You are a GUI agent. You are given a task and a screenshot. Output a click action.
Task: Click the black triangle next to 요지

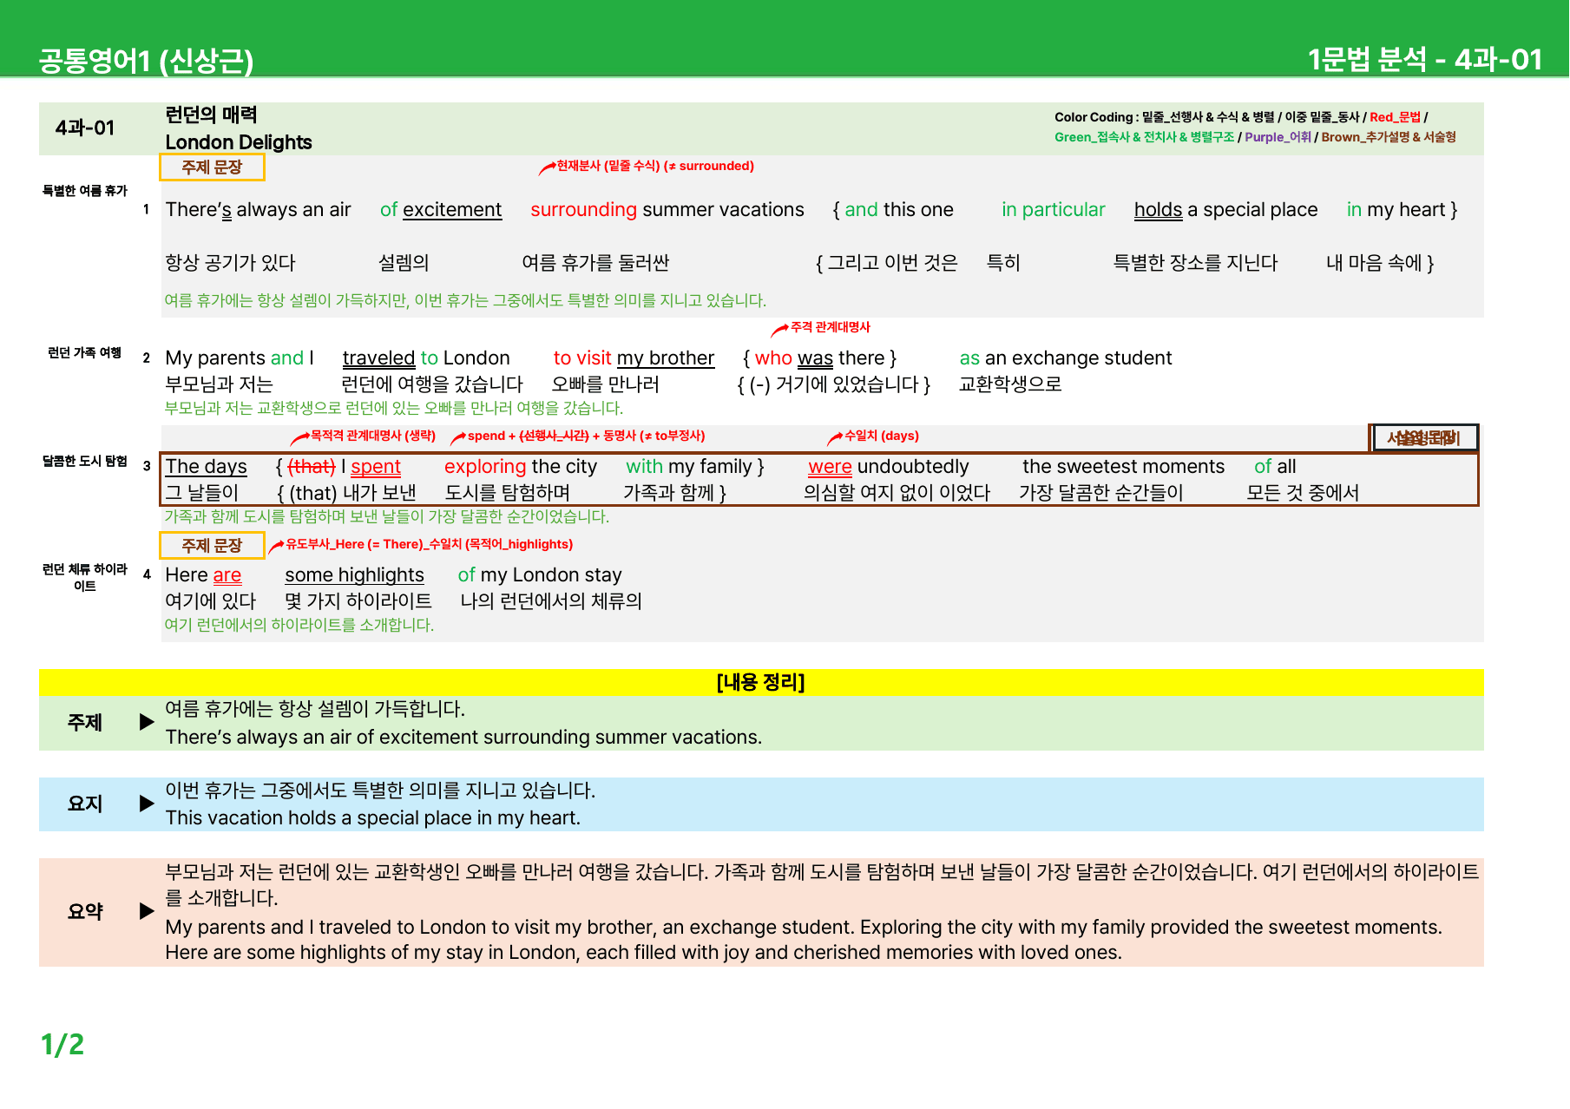(x=147, y=804)
